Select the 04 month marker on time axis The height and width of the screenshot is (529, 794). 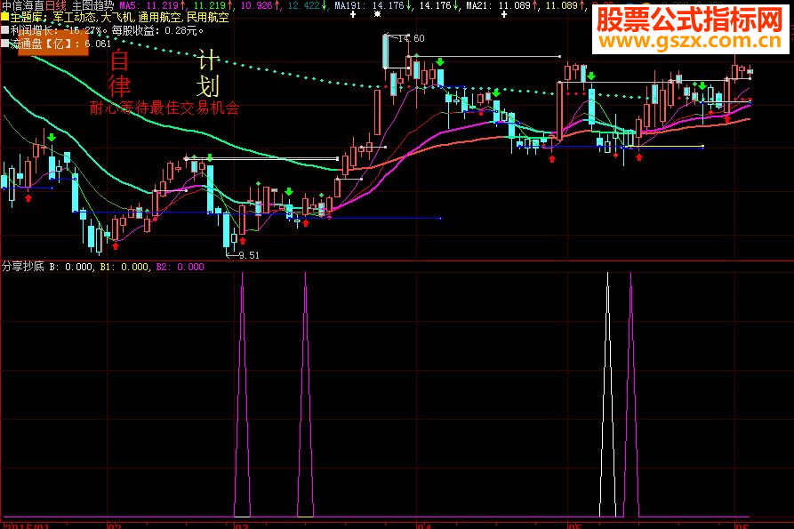coord(423,526)
